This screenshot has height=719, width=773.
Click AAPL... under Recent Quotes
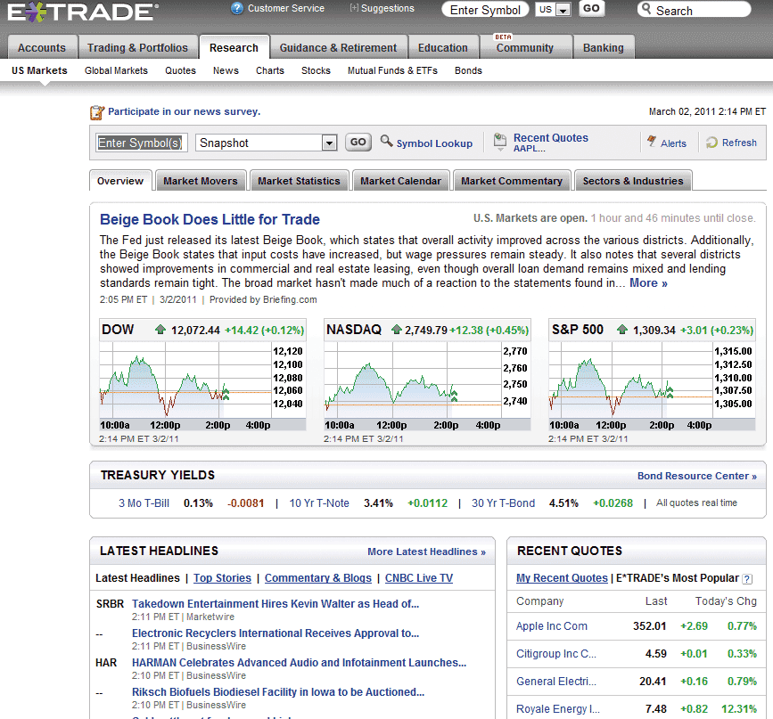point(529,149)
